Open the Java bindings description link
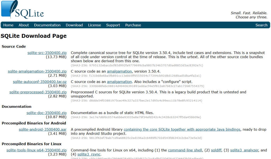The image size is (271, 159). (182, 129)
